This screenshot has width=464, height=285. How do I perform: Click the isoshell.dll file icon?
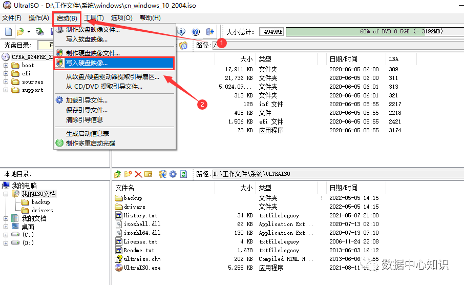[x=119, y=224]
